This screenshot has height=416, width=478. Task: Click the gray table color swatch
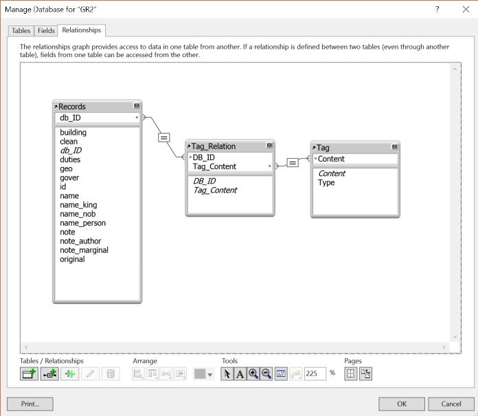click(x=200, y=373)
